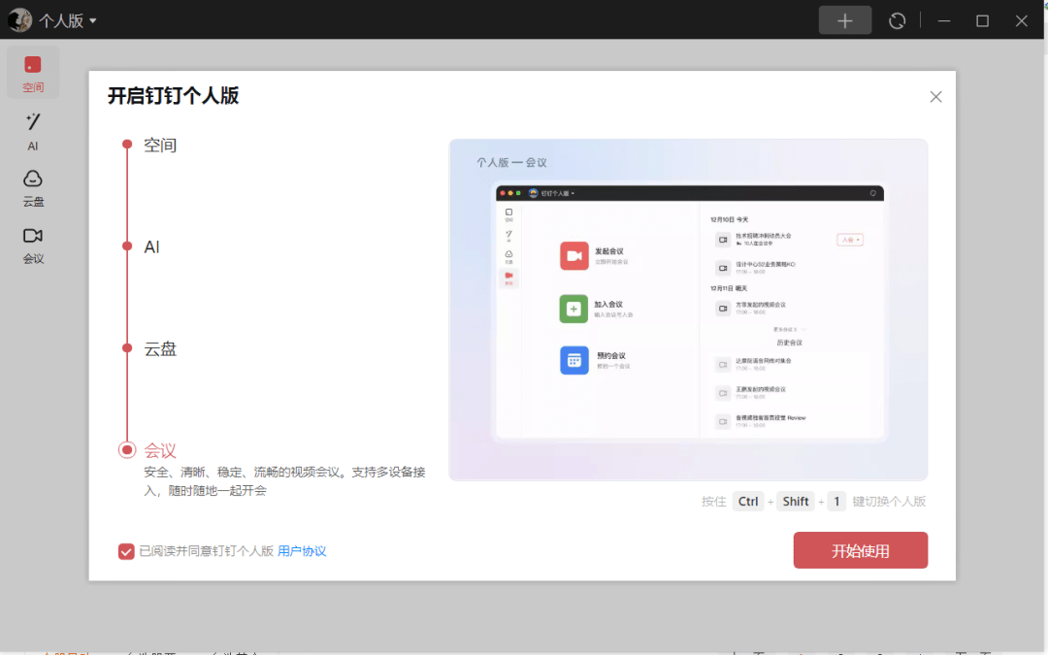This screenshot has height=655, width=1048.
Task: Select the 空间 step dot on timeline
Action: 127,145
